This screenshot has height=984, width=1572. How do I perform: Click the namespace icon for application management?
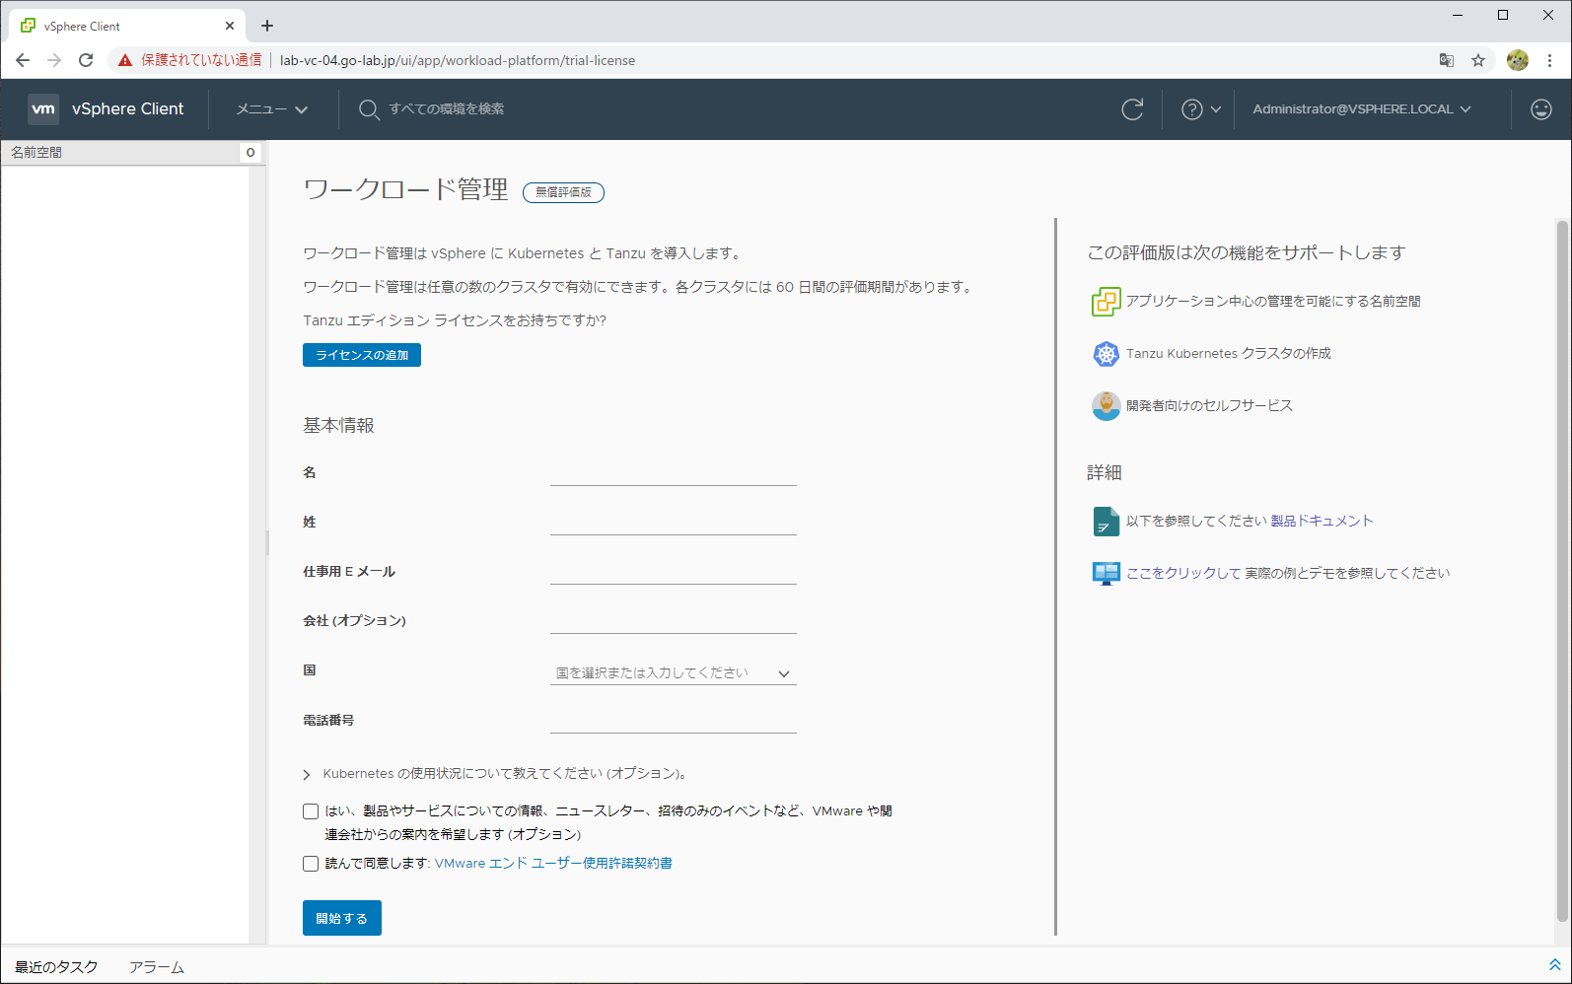[x=1106, y=302]
